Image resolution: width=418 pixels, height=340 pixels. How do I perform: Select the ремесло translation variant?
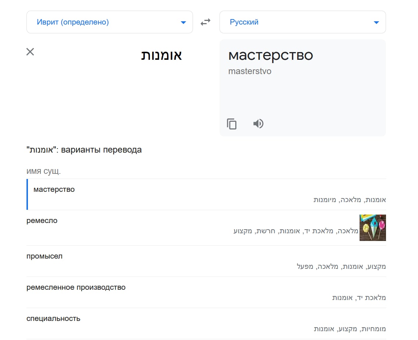tap(42, 220)
